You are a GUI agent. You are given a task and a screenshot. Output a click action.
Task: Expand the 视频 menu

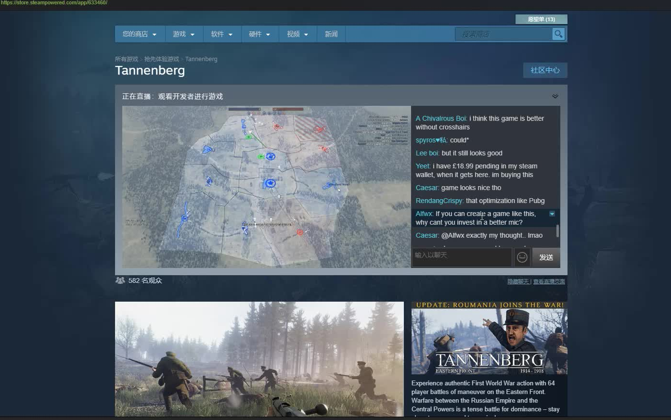pos(298,34)
